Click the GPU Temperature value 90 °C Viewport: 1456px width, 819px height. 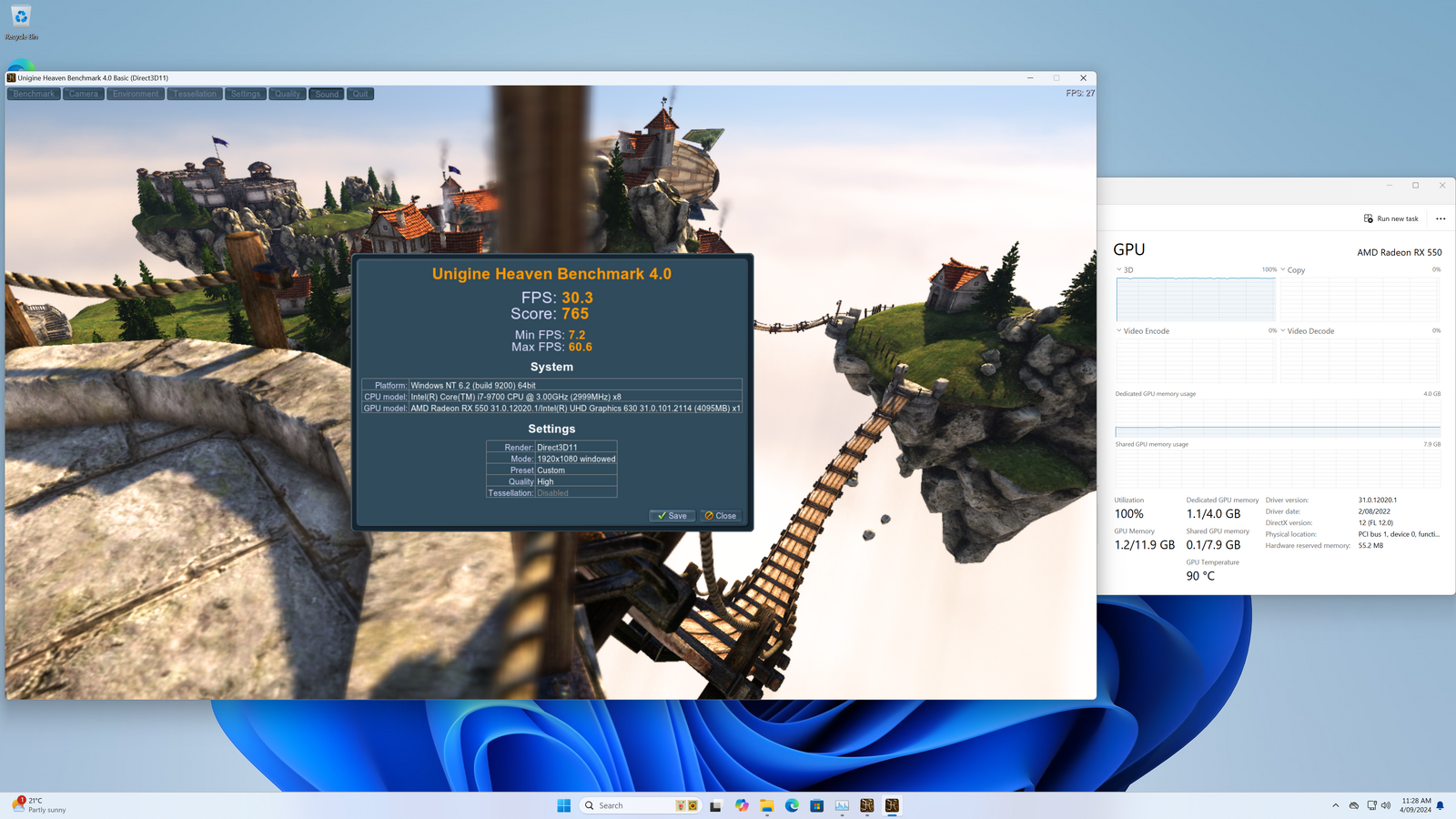pyautogui.click(x=1200, y=576)
